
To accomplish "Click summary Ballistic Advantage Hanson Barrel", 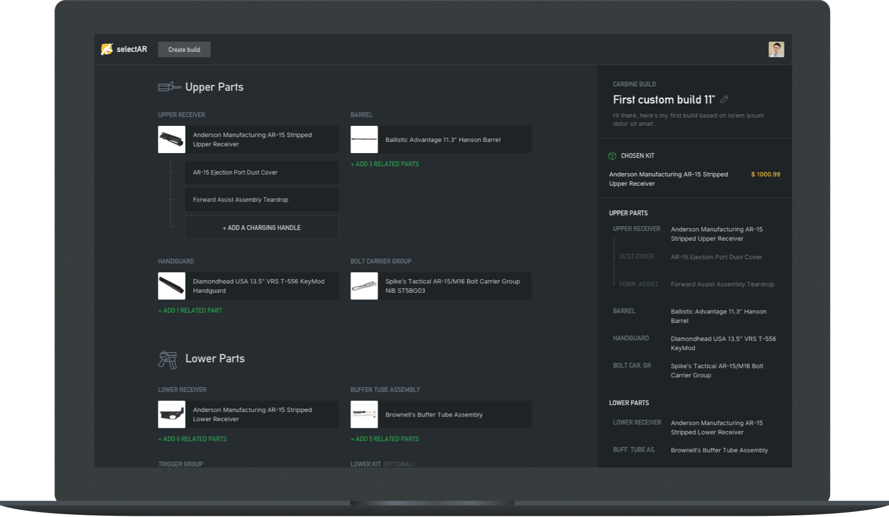I will coord(718,316).
